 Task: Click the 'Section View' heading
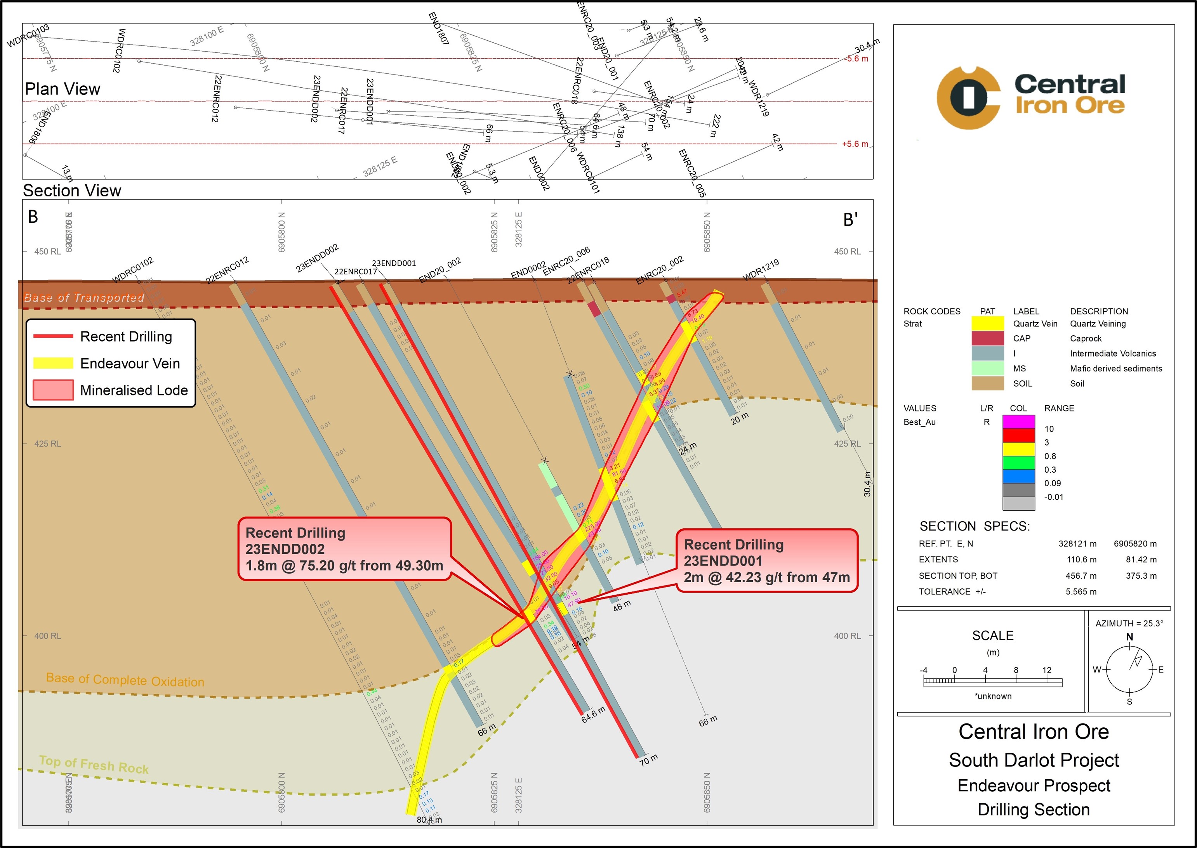(72, 191)
